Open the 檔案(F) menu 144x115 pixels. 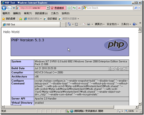point(6,13)
